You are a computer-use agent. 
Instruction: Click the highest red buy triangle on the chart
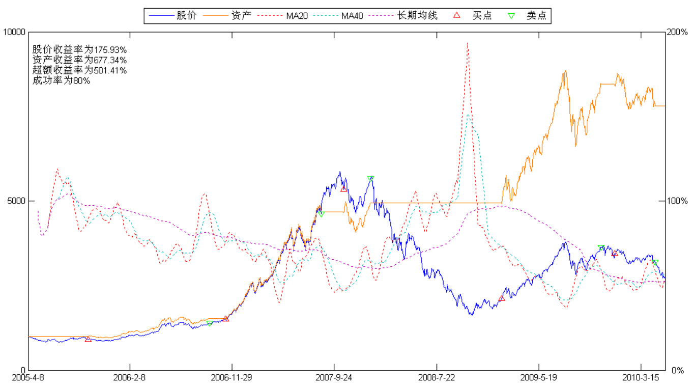(343, 189)
